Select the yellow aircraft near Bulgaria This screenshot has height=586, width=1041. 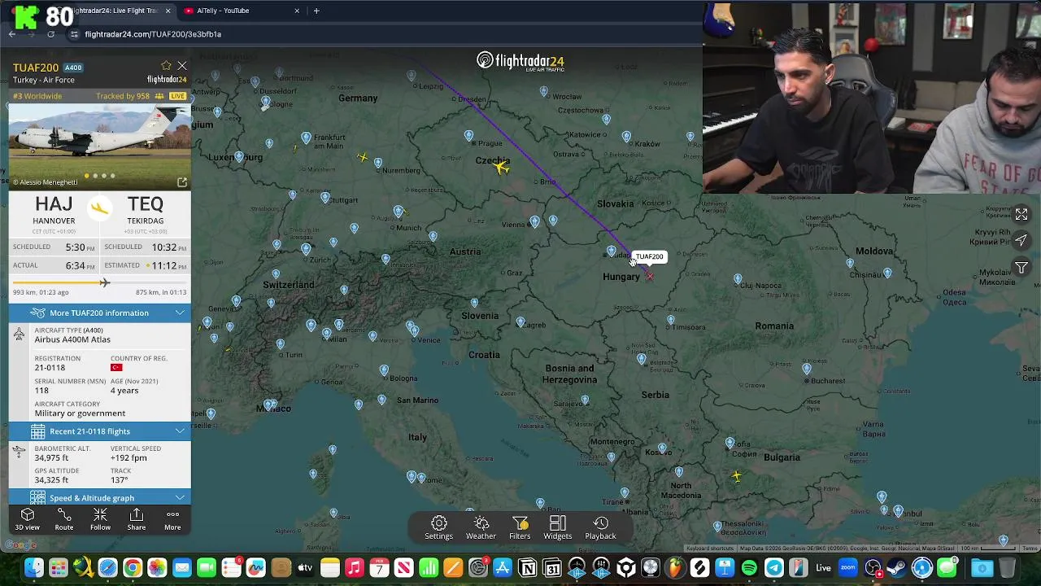736,476
